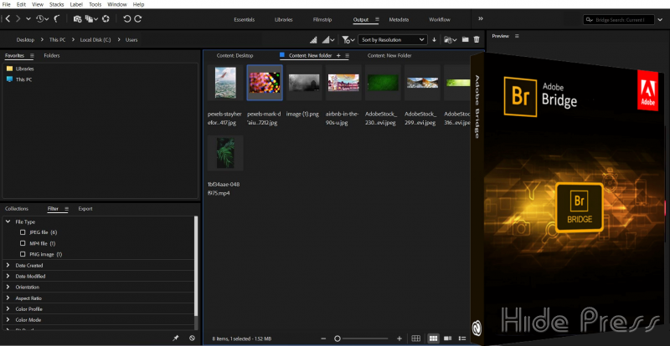Click the grid lock icon in the status bar
The height and width of the screenshot is (346, 670).
415,338
